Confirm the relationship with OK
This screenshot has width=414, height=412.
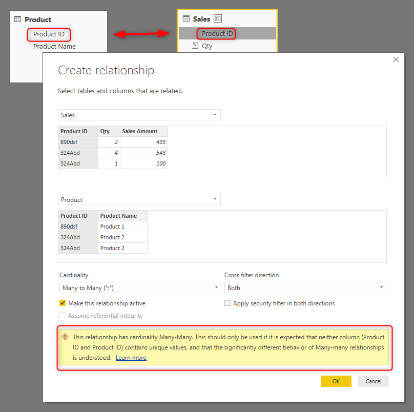click(x=336, y=381)
